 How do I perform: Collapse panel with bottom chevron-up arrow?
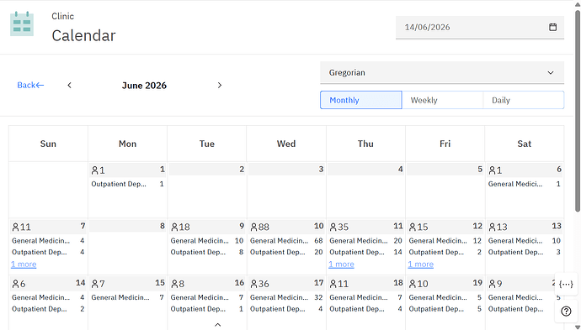218,325
